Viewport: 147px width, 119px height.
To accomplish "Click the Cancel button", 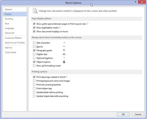I will click(138, 114).
